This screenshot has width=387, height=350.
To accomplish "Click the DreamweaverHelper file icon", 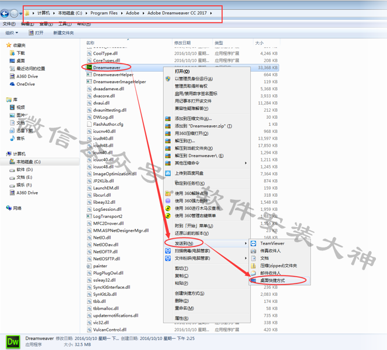I will point(89,75).
